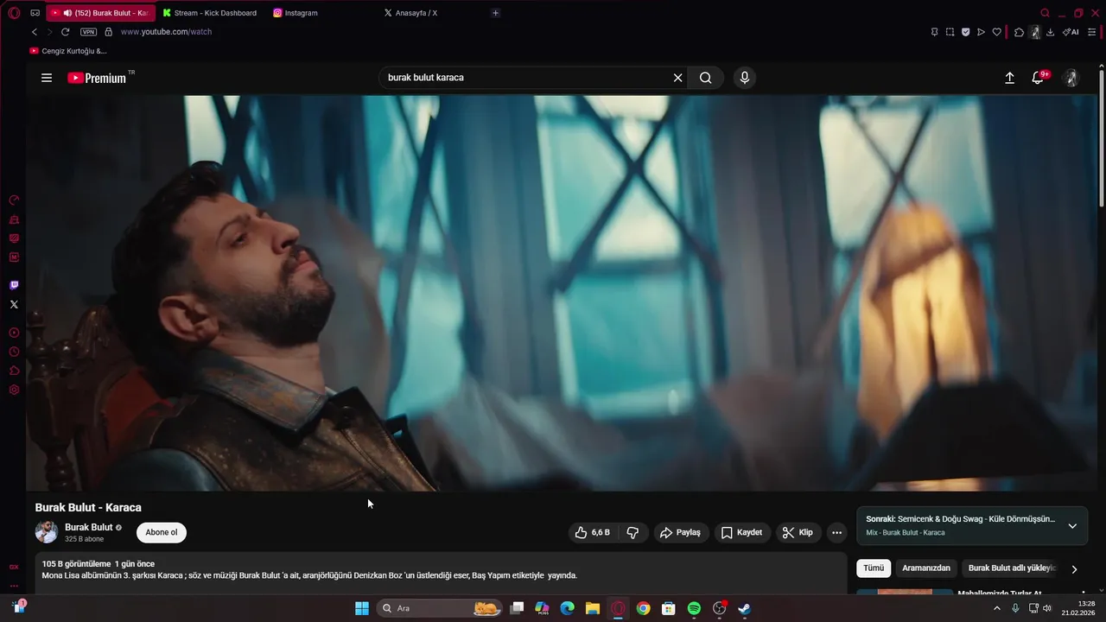
Task: Toggle the VPN badge in address bar
Action: [x=88, y=32]
